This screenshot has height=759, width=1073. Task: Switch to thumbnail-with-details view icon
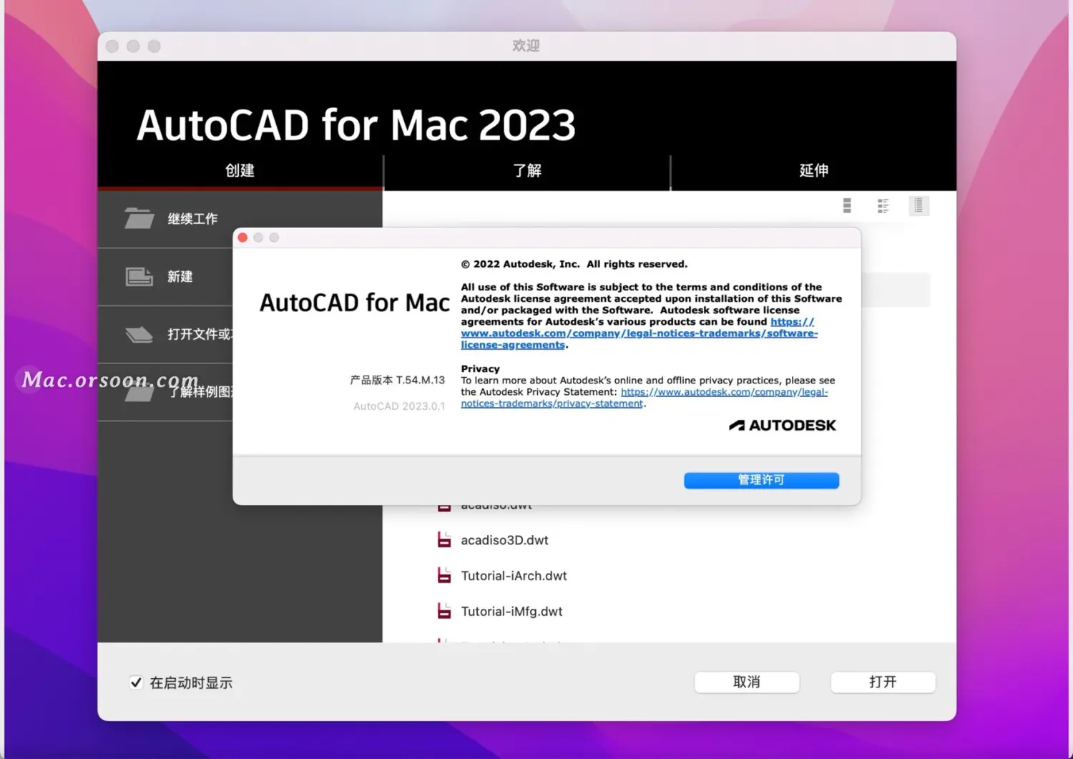883,206
